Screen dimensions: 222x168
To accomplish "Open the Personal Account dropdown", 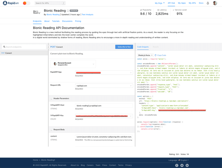I will coord(73,64).
